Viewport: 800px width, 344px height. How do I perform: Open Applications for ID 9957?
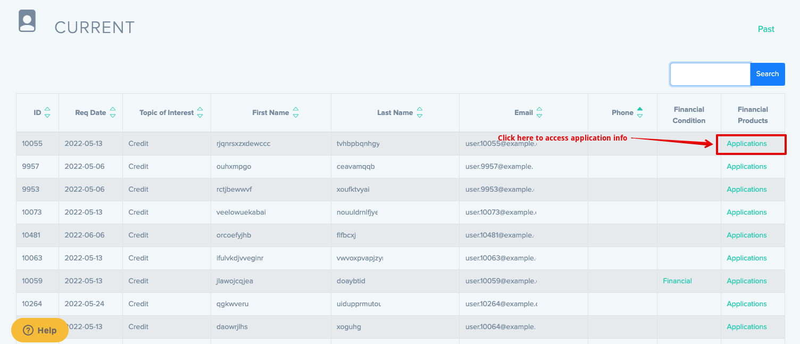click(747, 167)
